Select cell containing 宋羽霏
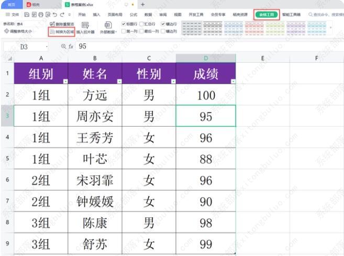 (95, 181)
